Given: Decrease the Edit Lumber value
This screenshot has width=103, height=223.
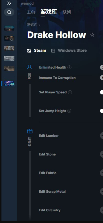Looking at the screenshot, I should click(102, 136).
